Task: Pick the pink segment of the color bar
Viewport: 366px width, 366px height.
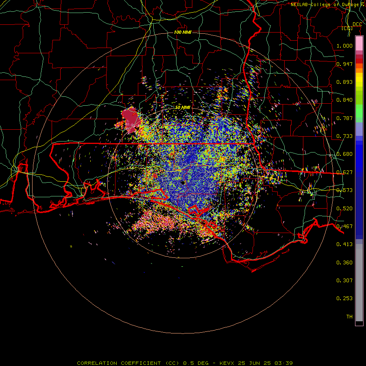Action: tap(359, 44)
